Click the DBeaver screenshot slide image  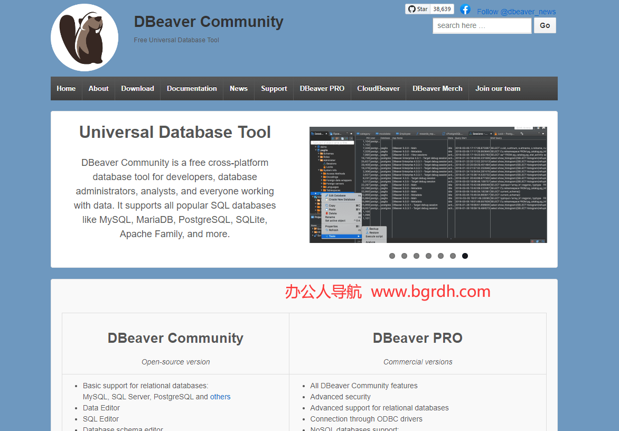428,185
